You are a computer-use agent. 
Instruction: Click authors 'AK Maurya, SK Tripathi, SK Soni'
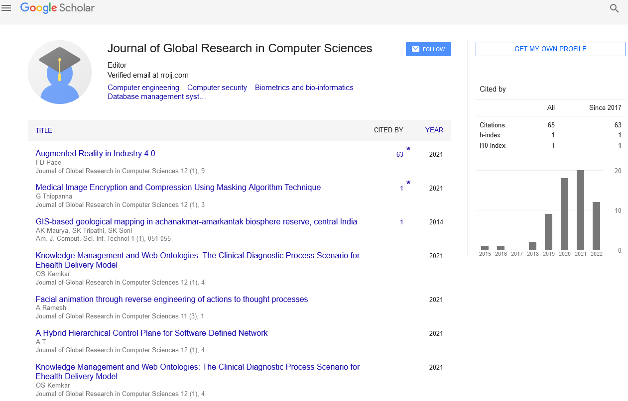click(84, 230)
